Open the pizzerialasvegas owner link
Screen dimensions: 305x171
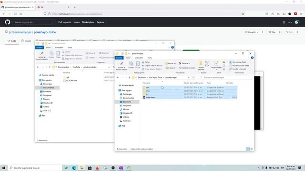click(20, 32)
